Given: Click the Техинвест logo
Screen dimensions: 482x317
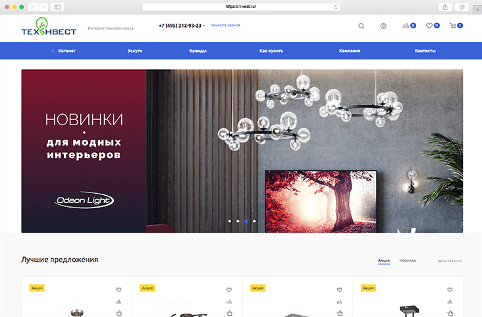Looking at the screenshot, I should point(49,27).
